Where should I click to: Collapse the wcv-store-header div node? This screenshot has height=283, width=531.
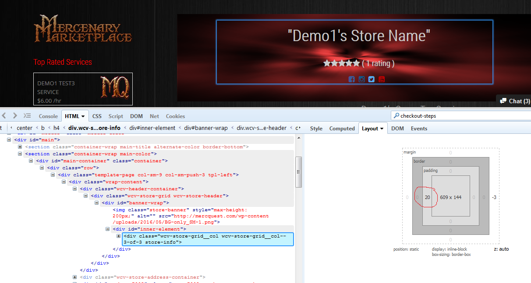86,196
